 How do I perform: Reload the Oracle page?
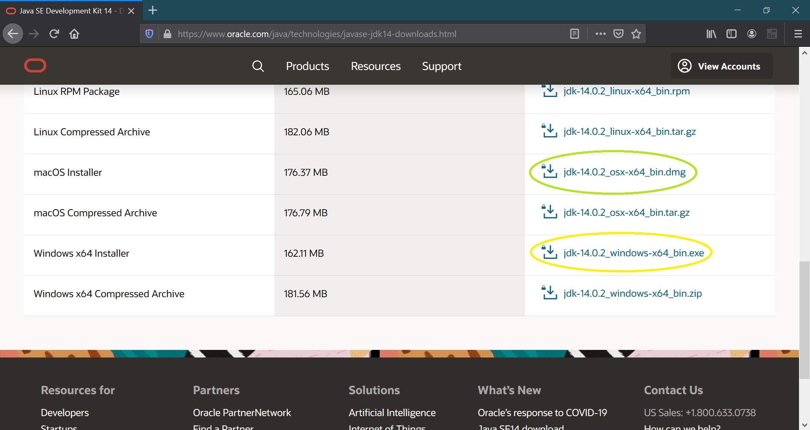coord(54,34)
